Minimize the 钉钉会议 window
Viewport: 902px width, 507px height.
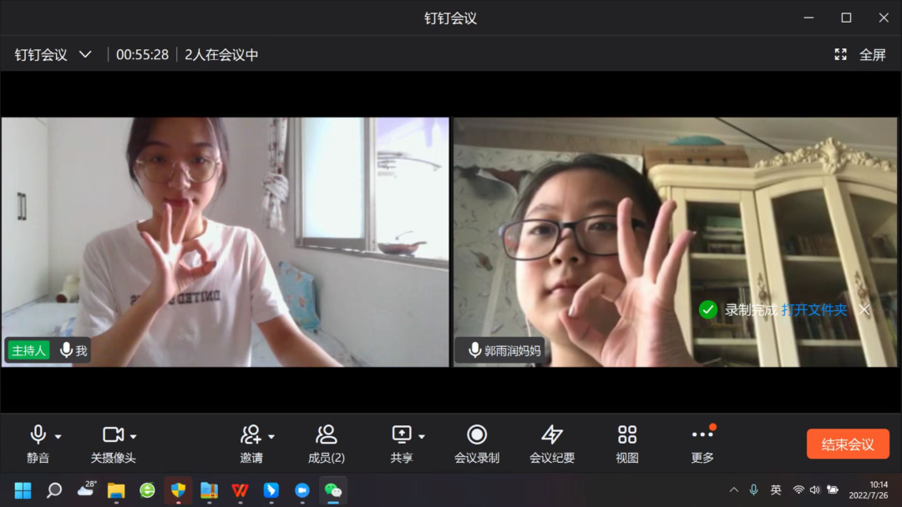coord(808,18)
